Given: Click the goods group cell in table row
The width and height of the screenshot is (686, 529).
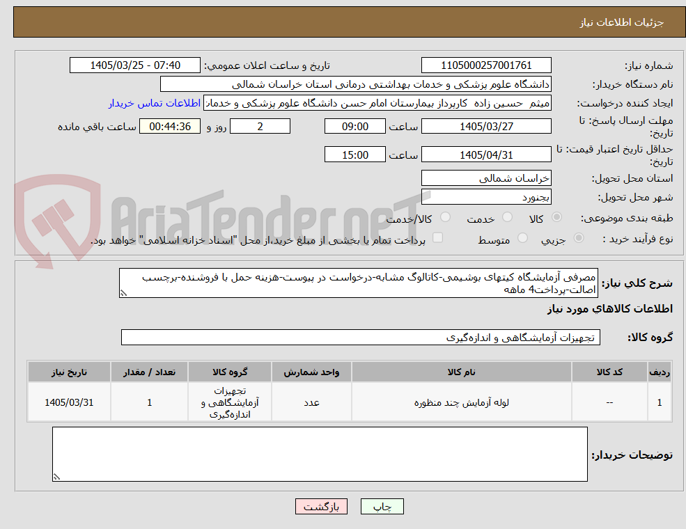Looking at the screenshot, I should [230, 402].
